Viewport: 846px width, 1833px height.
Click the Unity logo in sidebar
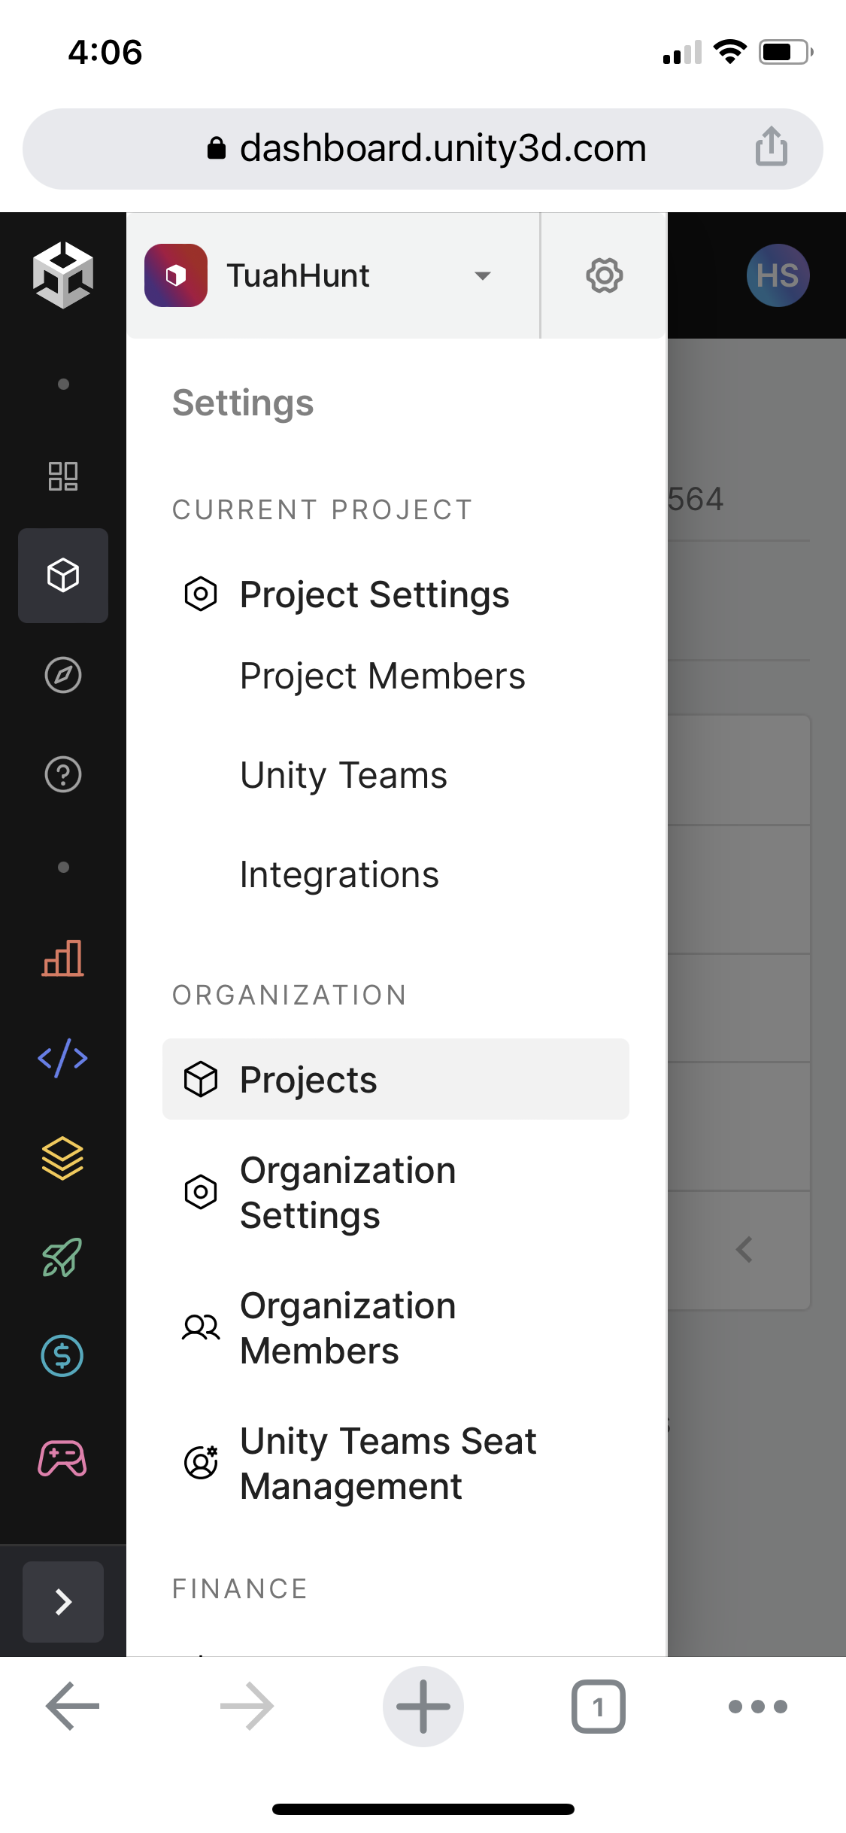[x=63, y=275]
